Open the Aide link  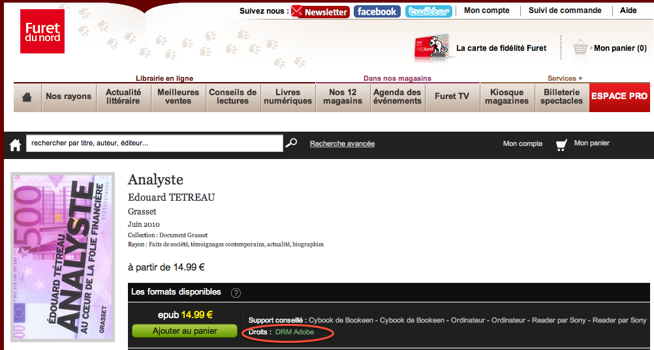(x=628, y=10)
